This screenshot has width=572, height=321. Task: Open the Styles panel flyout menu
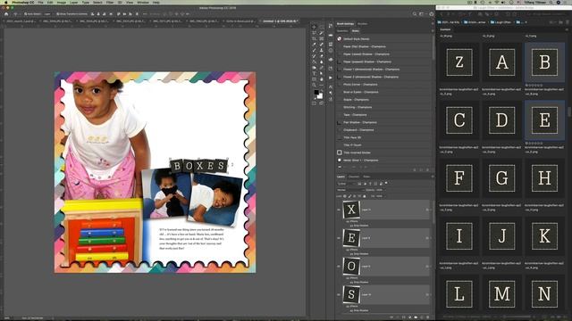point(433,31)
